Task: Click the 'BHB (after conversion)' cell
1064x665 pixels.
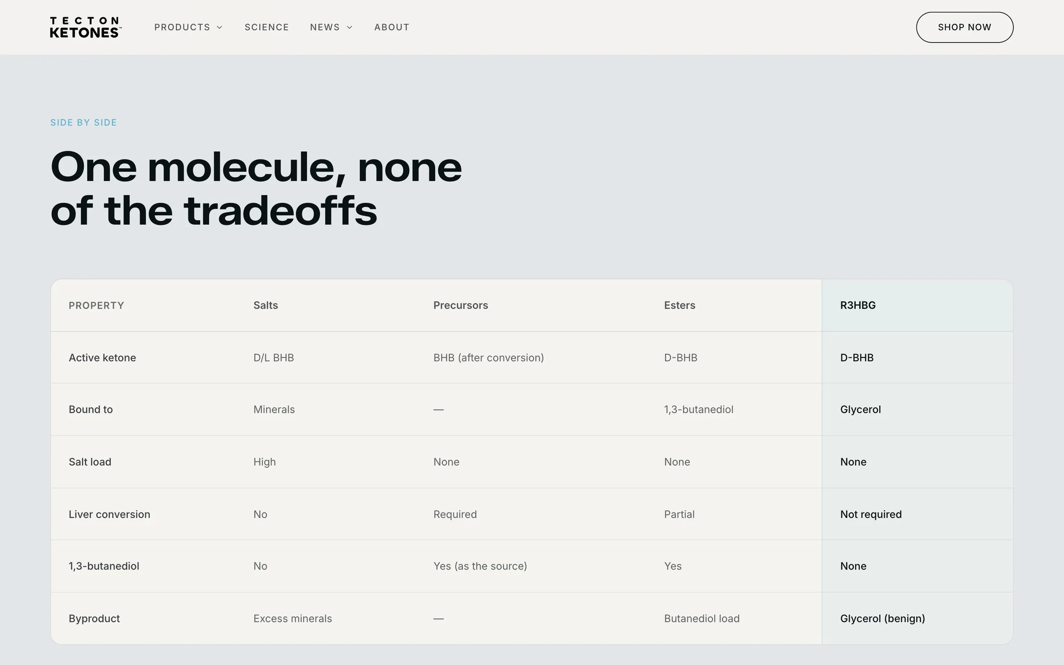Action: 489,358
